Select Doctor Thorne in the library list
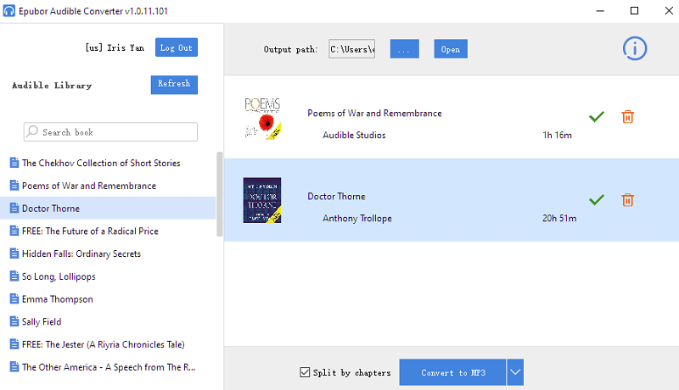This screenshot has width=679, height=390. pyautogui.click(x=108, y=208)
